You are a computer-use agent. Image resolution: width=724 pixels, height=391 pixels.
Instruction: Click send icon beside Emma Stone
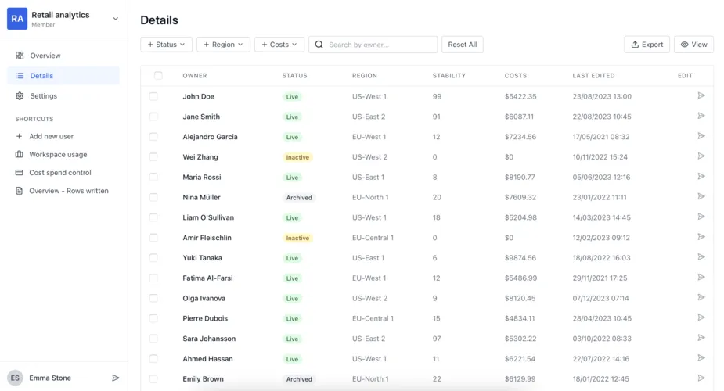point(115,378)
